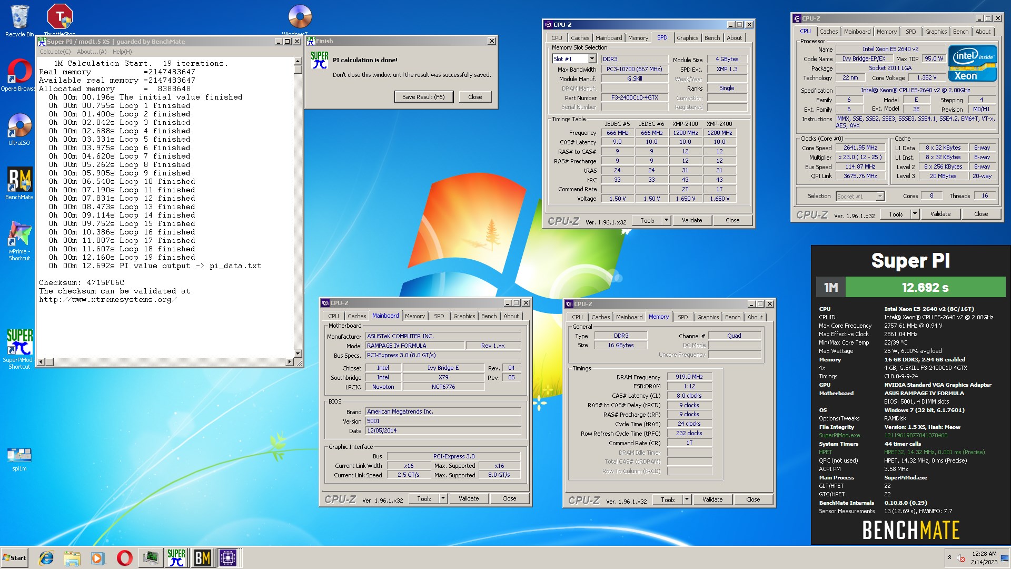Open the SuperPiMod desktop shortcut

pos(19,349)
